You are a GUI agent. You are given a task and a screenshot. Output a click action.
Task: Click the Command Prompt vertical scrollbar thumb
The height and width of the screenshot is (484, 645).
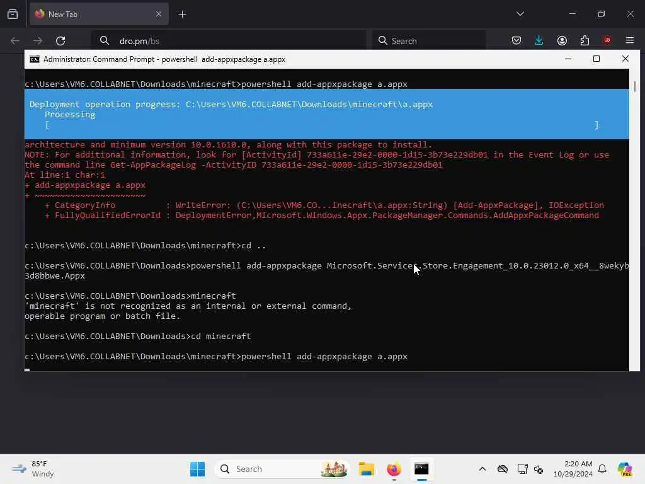click(x=635, y=86)
